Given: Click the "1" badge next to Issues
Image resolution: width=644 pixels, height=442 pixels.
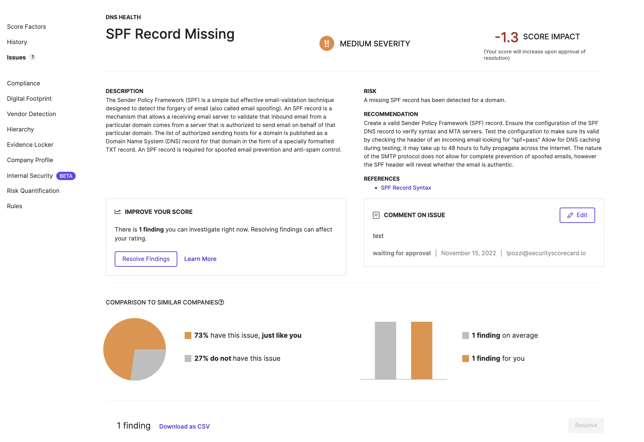Looking at the screenshot, I should [33, 57].
